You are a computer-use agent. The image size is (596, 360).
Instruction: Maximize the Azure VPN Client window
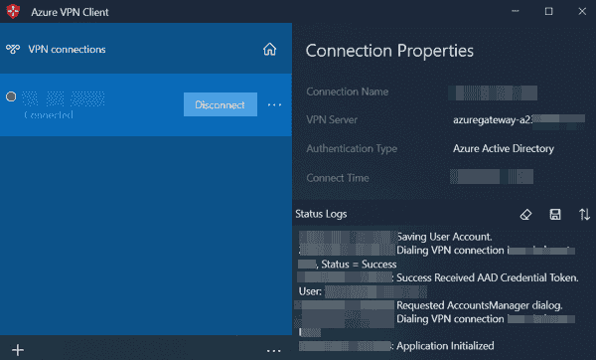point(549,11)
